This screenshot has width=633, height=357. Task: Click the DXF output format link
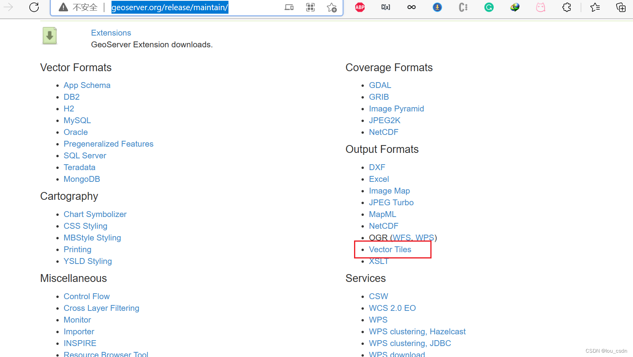[377, 167]
